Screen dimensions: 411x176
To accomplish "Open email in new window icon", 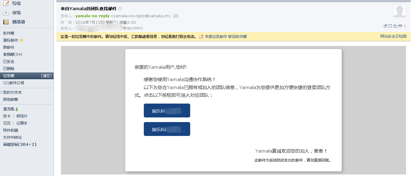I will pyautogui.click(x=385, y=26).
